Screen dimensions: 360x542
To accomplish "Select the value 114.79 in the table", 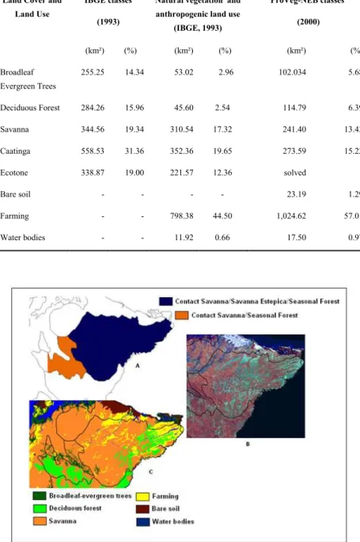I will [x=294, y=108].
